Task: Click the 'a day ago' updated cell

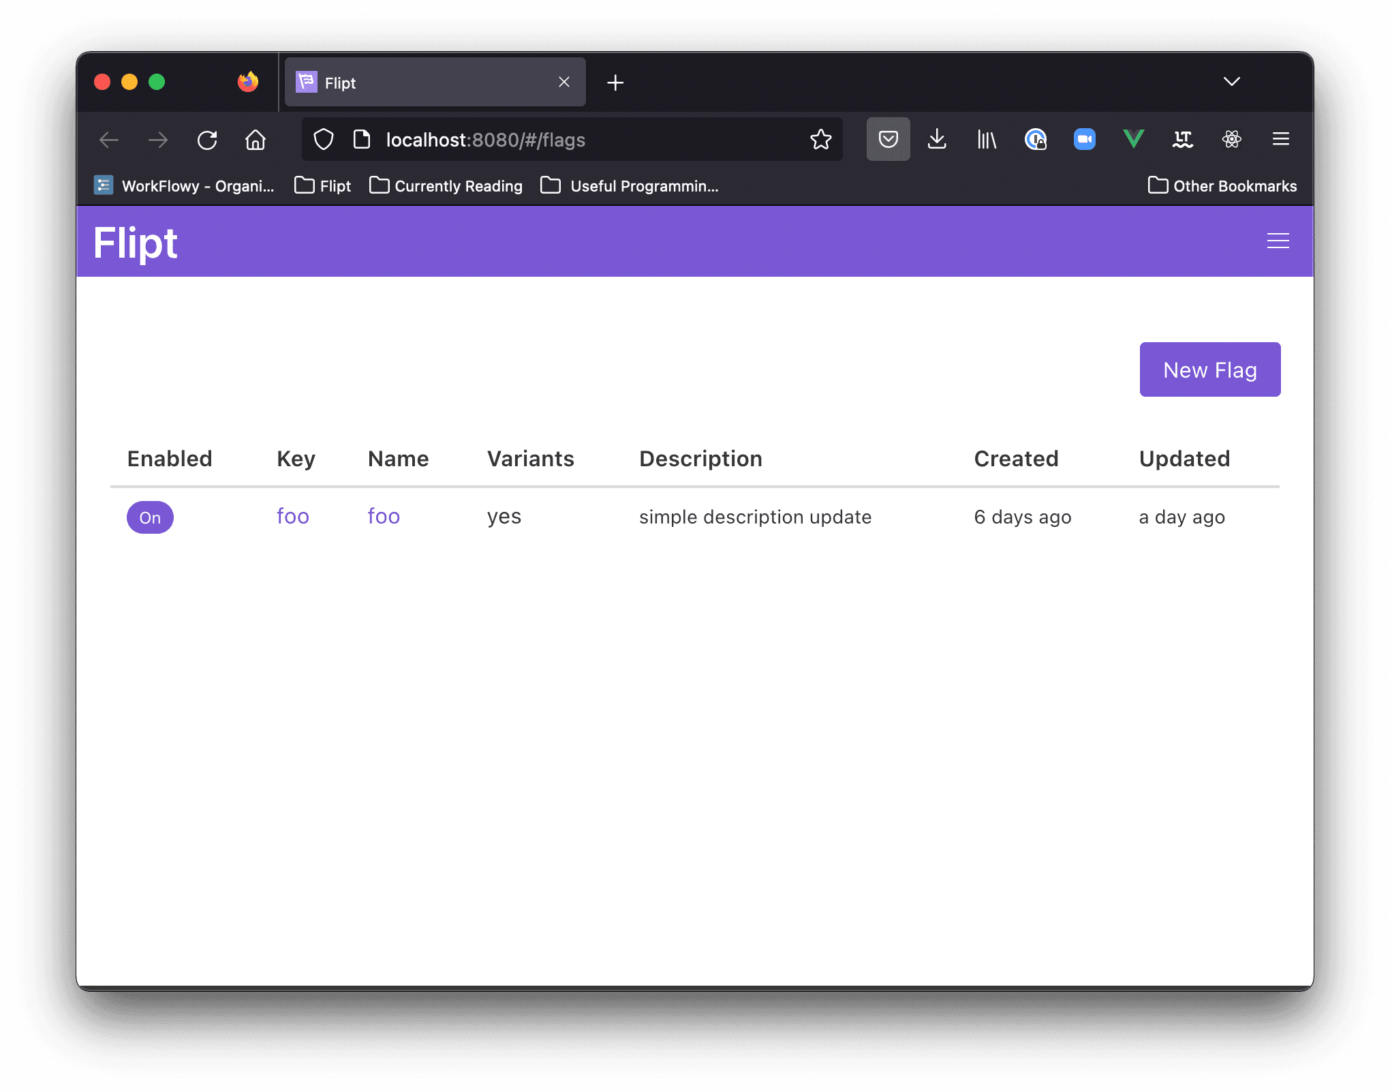Action: pos(1181,517)
